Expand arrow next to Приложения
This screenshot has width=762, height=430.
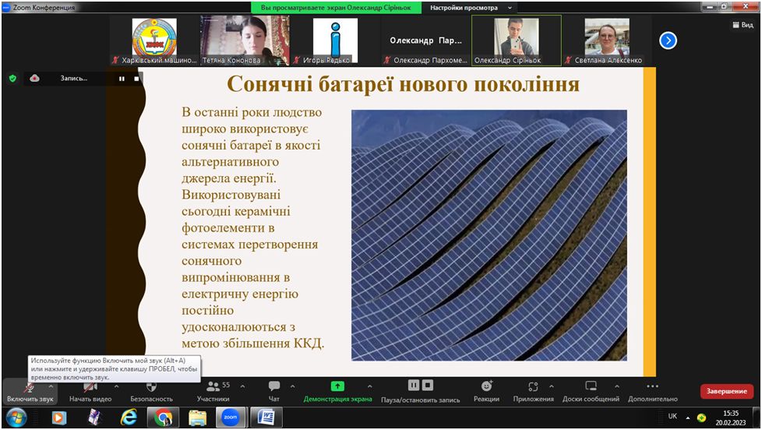(x=552, y=386)
